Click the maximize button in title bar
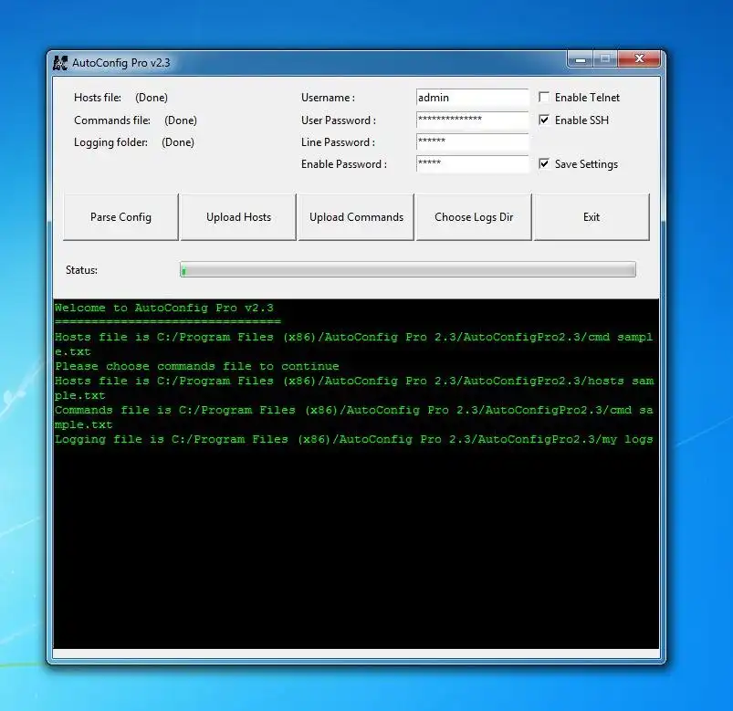 pyautogui.click(x=605, y=59)
